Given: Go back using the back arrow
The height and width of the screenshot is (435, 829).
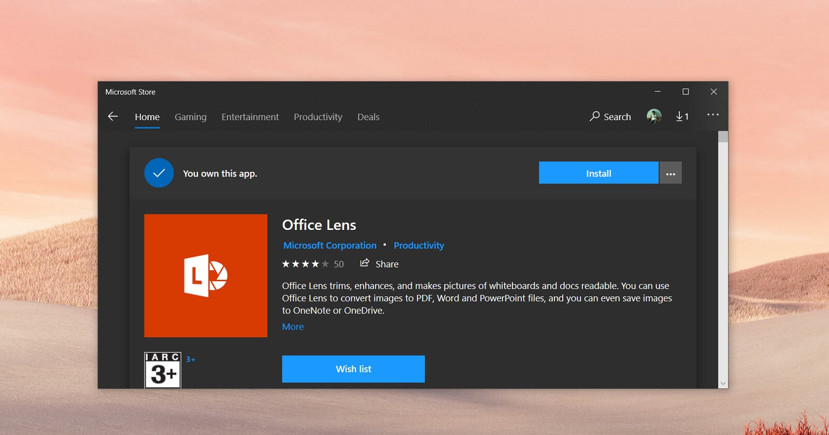Looking at the screenshot, I should (x=112, y=117).
